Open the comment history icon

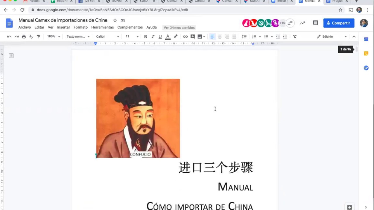pos(316,23)
